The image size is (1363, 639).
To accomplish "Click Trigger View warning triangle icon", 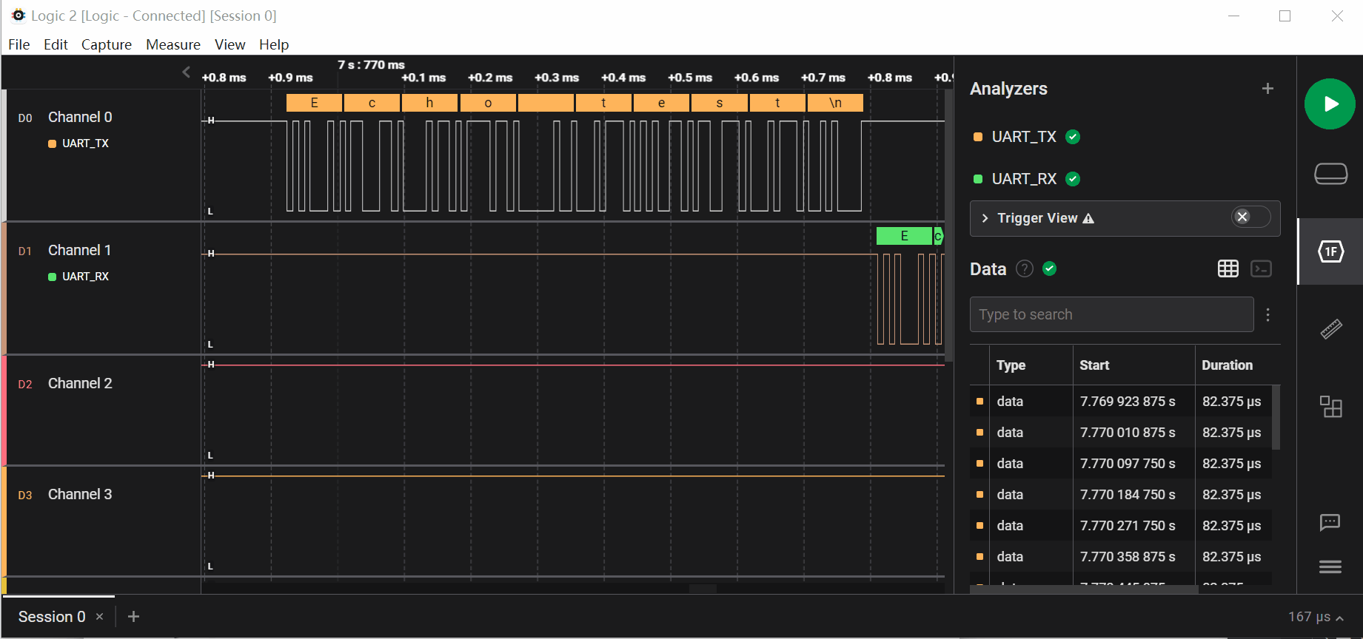I will (x=1088, y=218).
